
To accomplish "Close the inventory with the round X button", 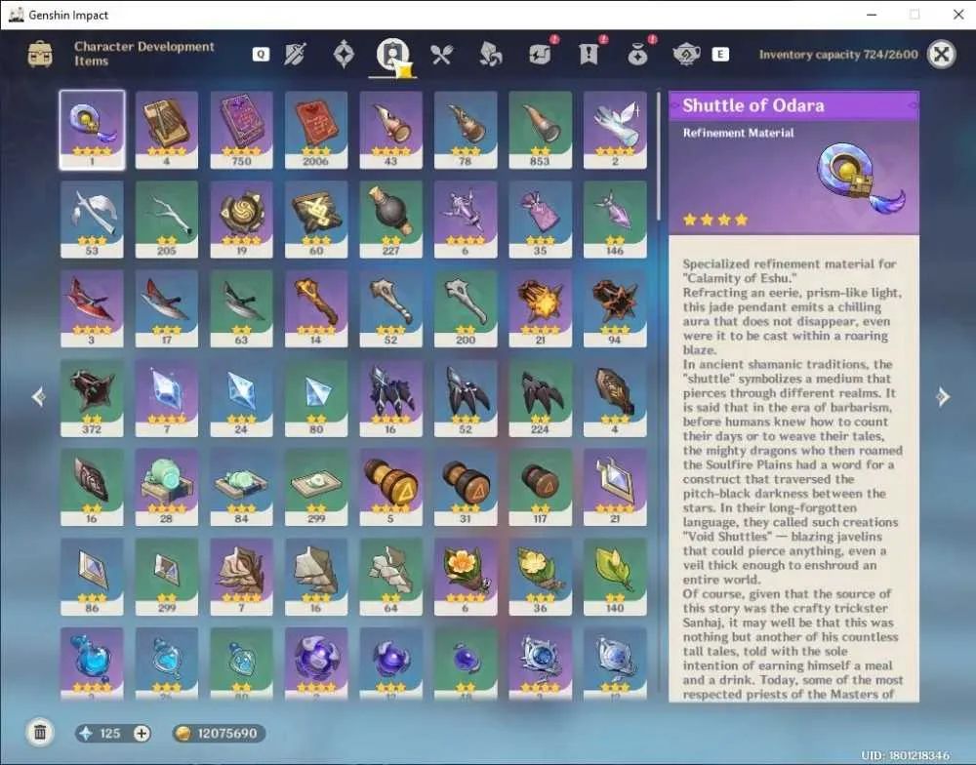I will click(x=941, y=55).
